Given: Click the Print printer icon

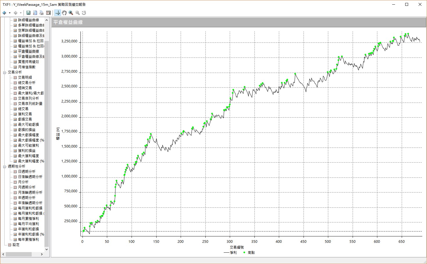Looking at the screenshot, I should point(42,13).
